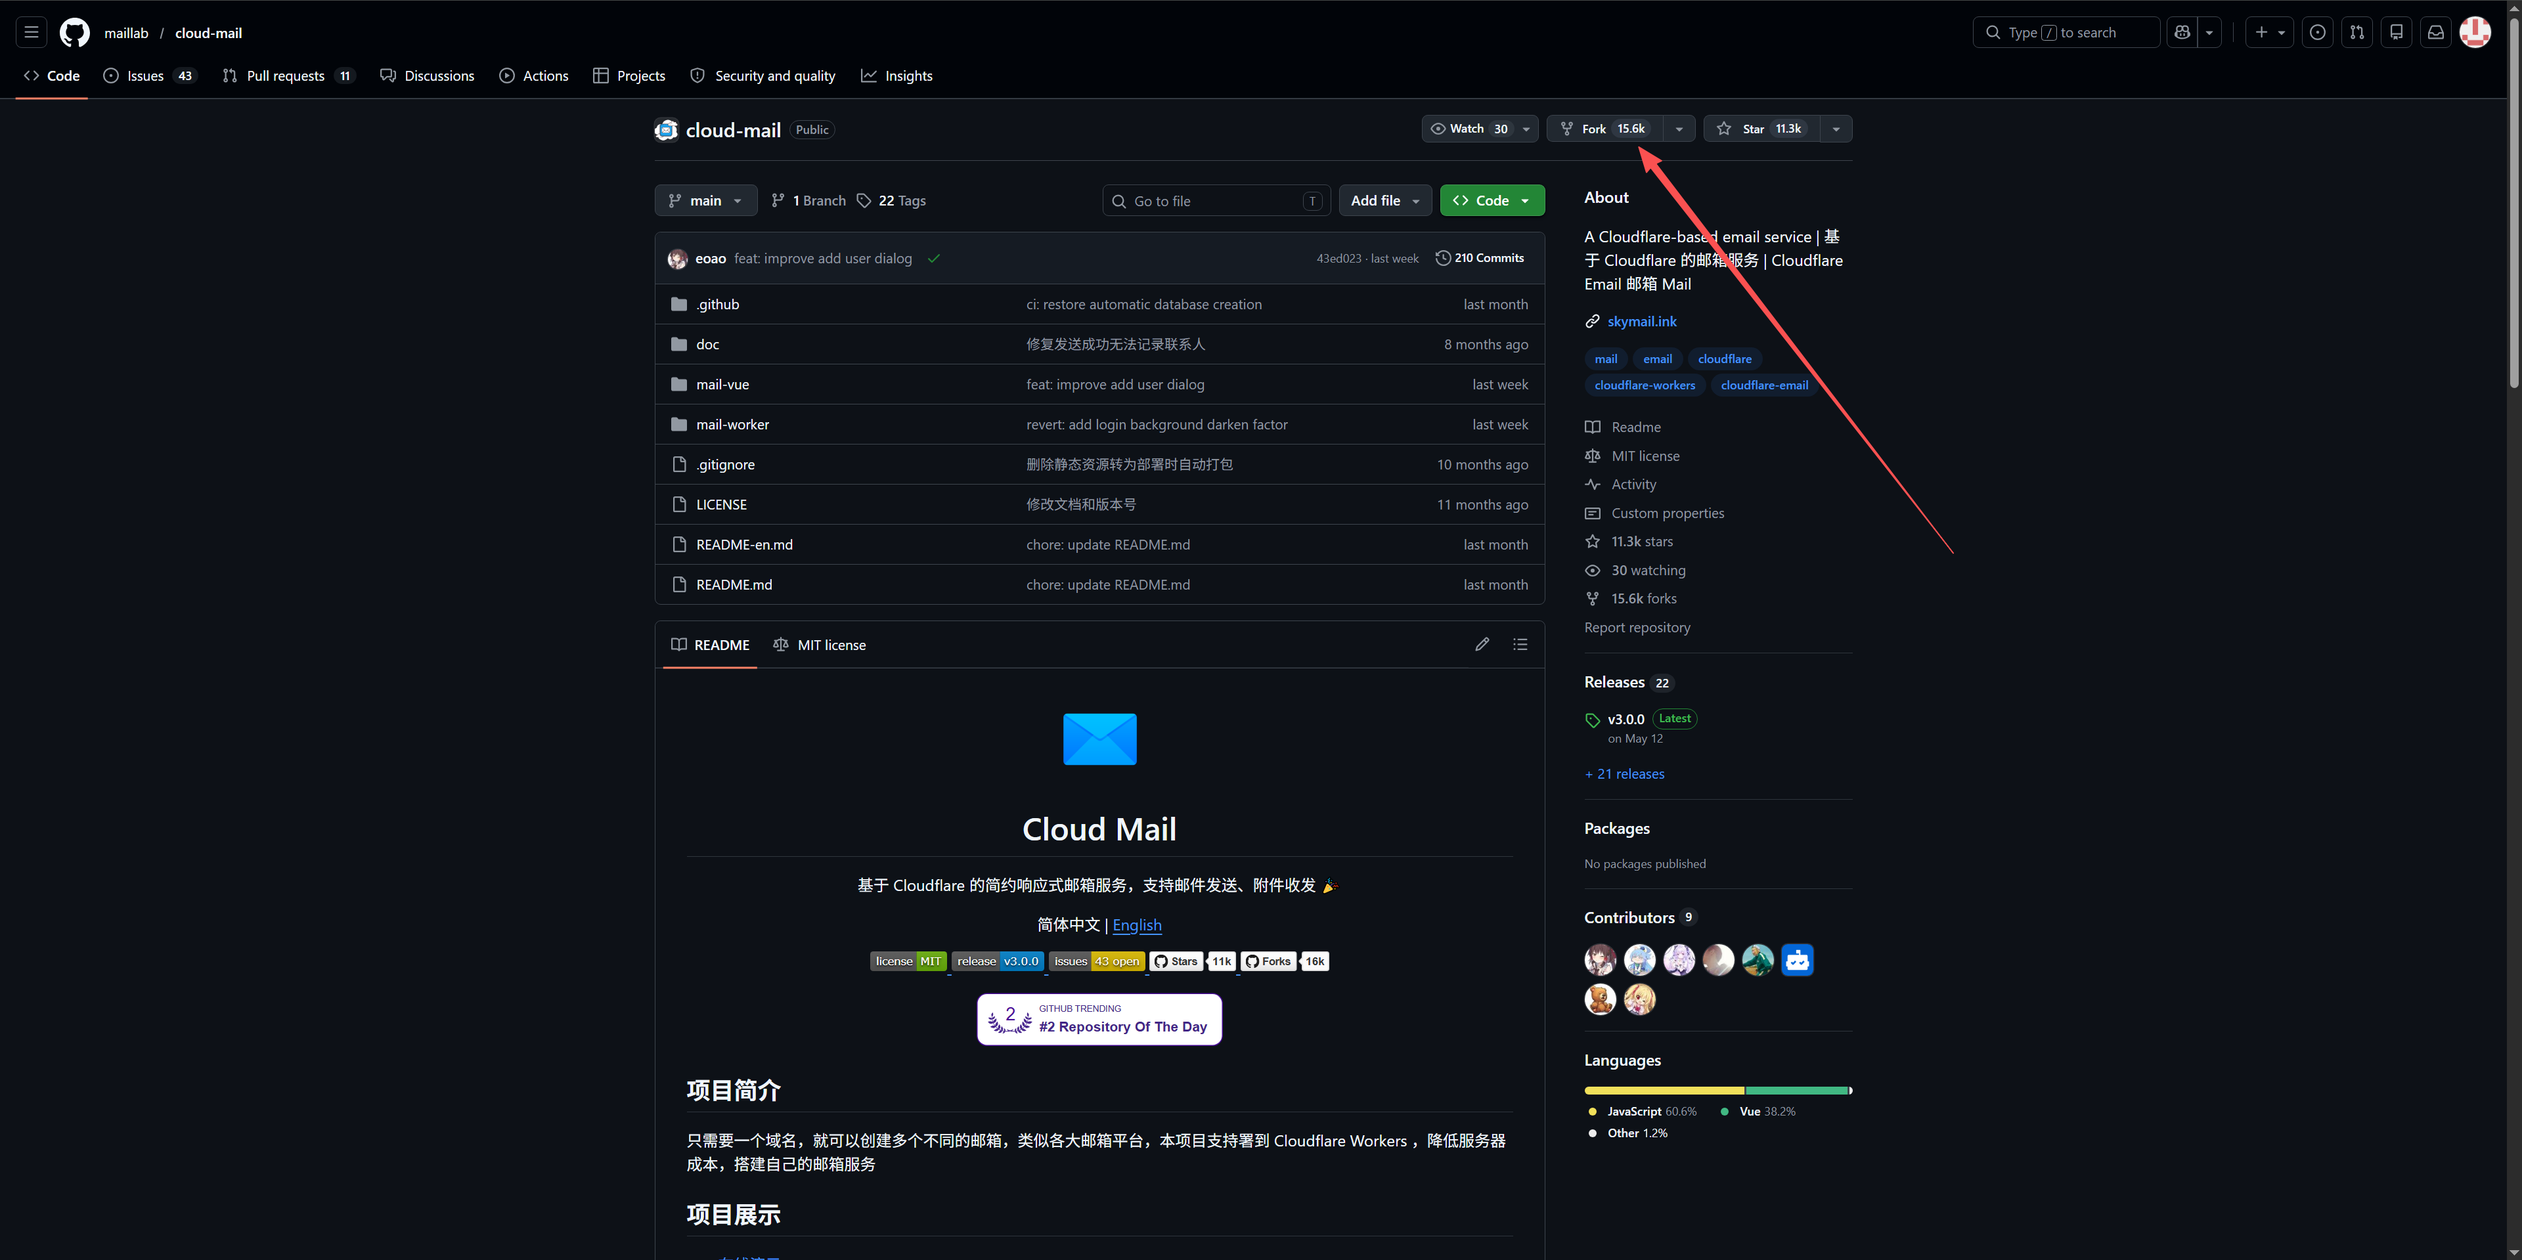2522x1260 pixels.
Task: Click the maillab owner breadcrumb
Action: (126, 32)
